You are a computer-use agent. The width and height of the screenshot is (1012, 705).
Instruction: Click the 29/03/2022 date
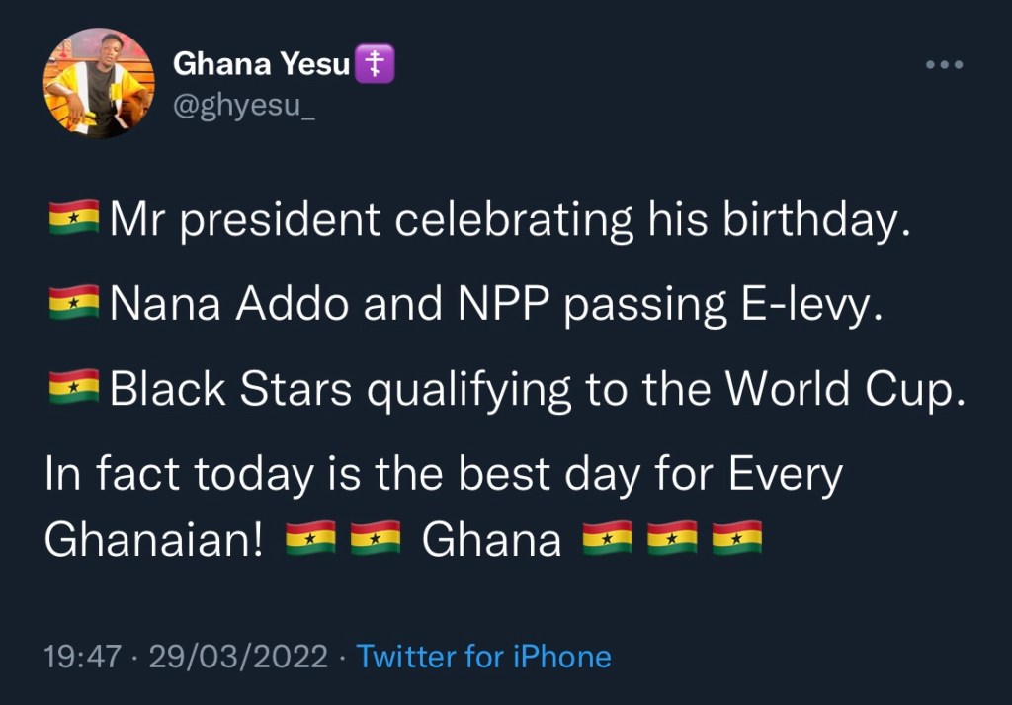pos(238,657)
